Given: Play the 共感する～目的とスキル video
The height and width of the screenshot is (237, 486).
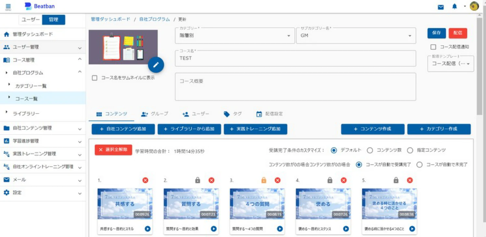Looking at the screenshot, I should point(147,229).
